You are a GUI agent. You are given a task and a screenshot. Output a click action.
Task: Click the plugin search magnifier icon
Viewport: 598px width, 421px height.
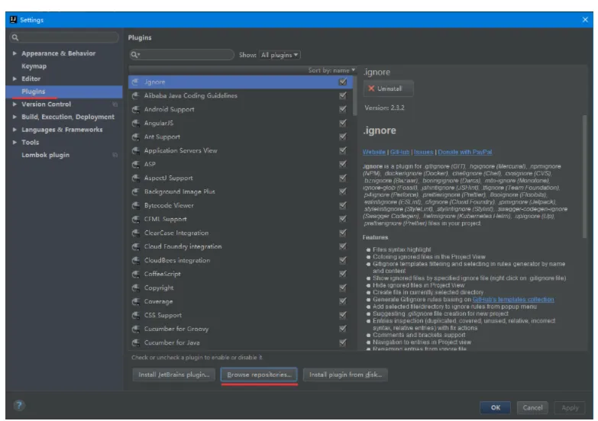point(135,55)
